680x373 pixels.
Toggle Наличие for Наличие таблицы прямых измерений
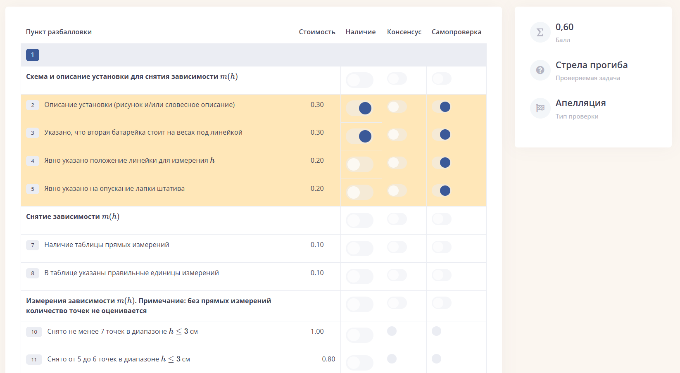click(359, 248)
